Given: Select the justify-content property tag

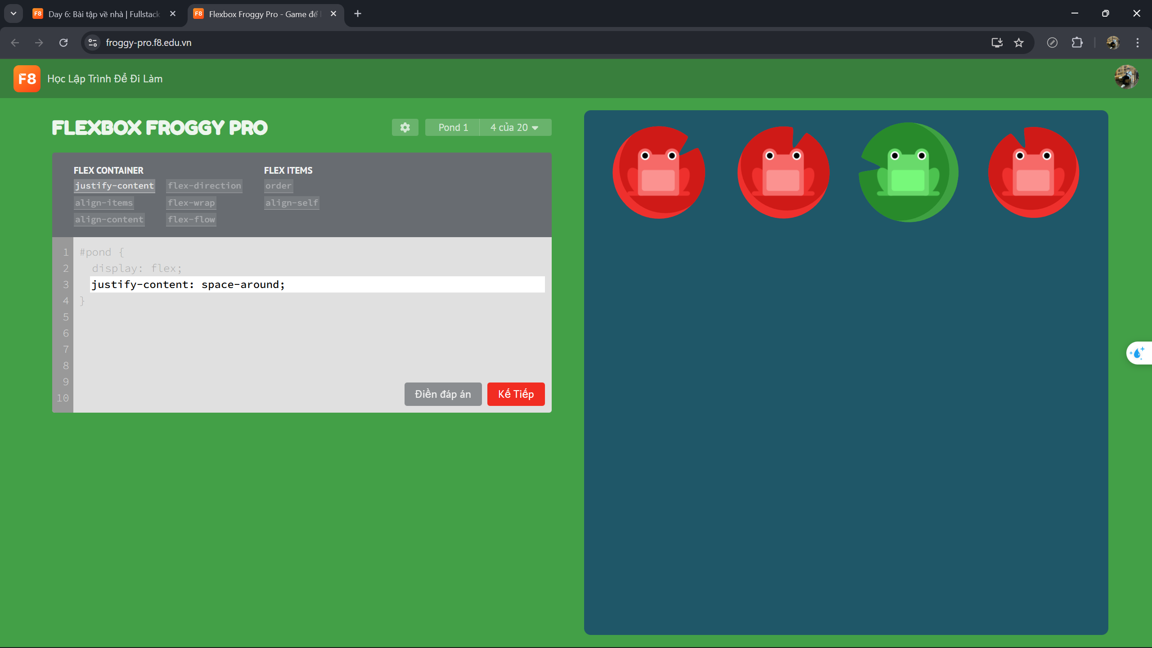Looking at the screenshot, I should 114,186.
